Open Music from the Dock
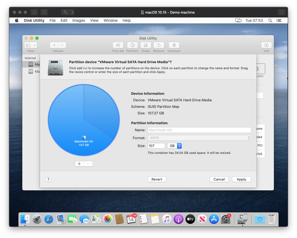Image resolution: width=297 pixels, height=238 pixels. click(167, 219)
